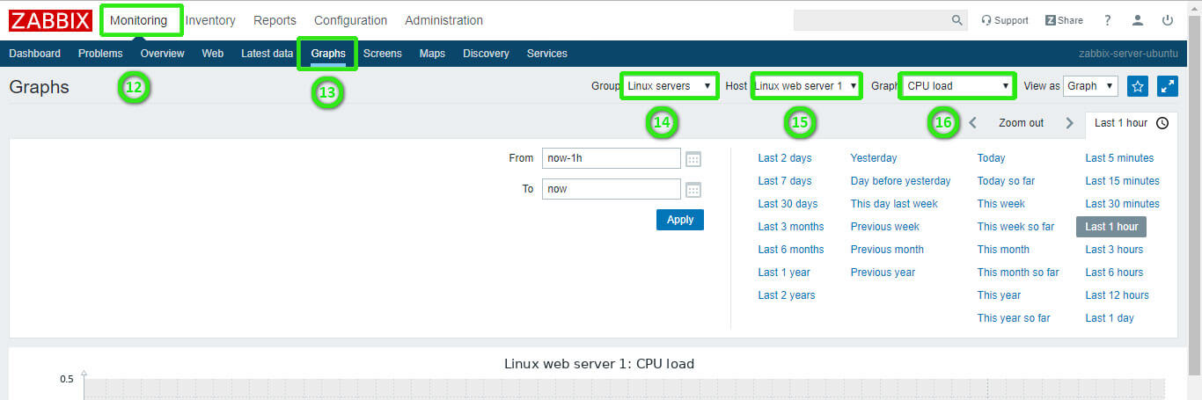Select This month range
The width and height of the screenshot is (1202, 400).
(x=1003, y=250)
